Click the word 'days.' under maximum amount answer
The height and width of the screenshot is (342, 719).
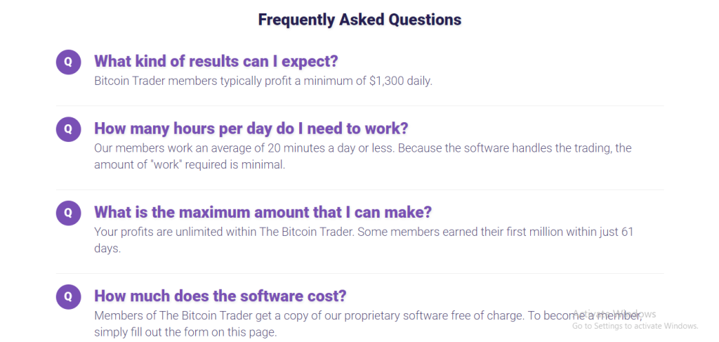[107, 249]
